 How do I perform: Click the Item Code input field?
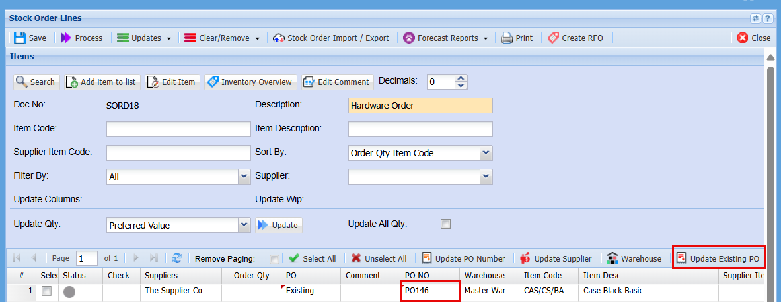coord(178,129)
